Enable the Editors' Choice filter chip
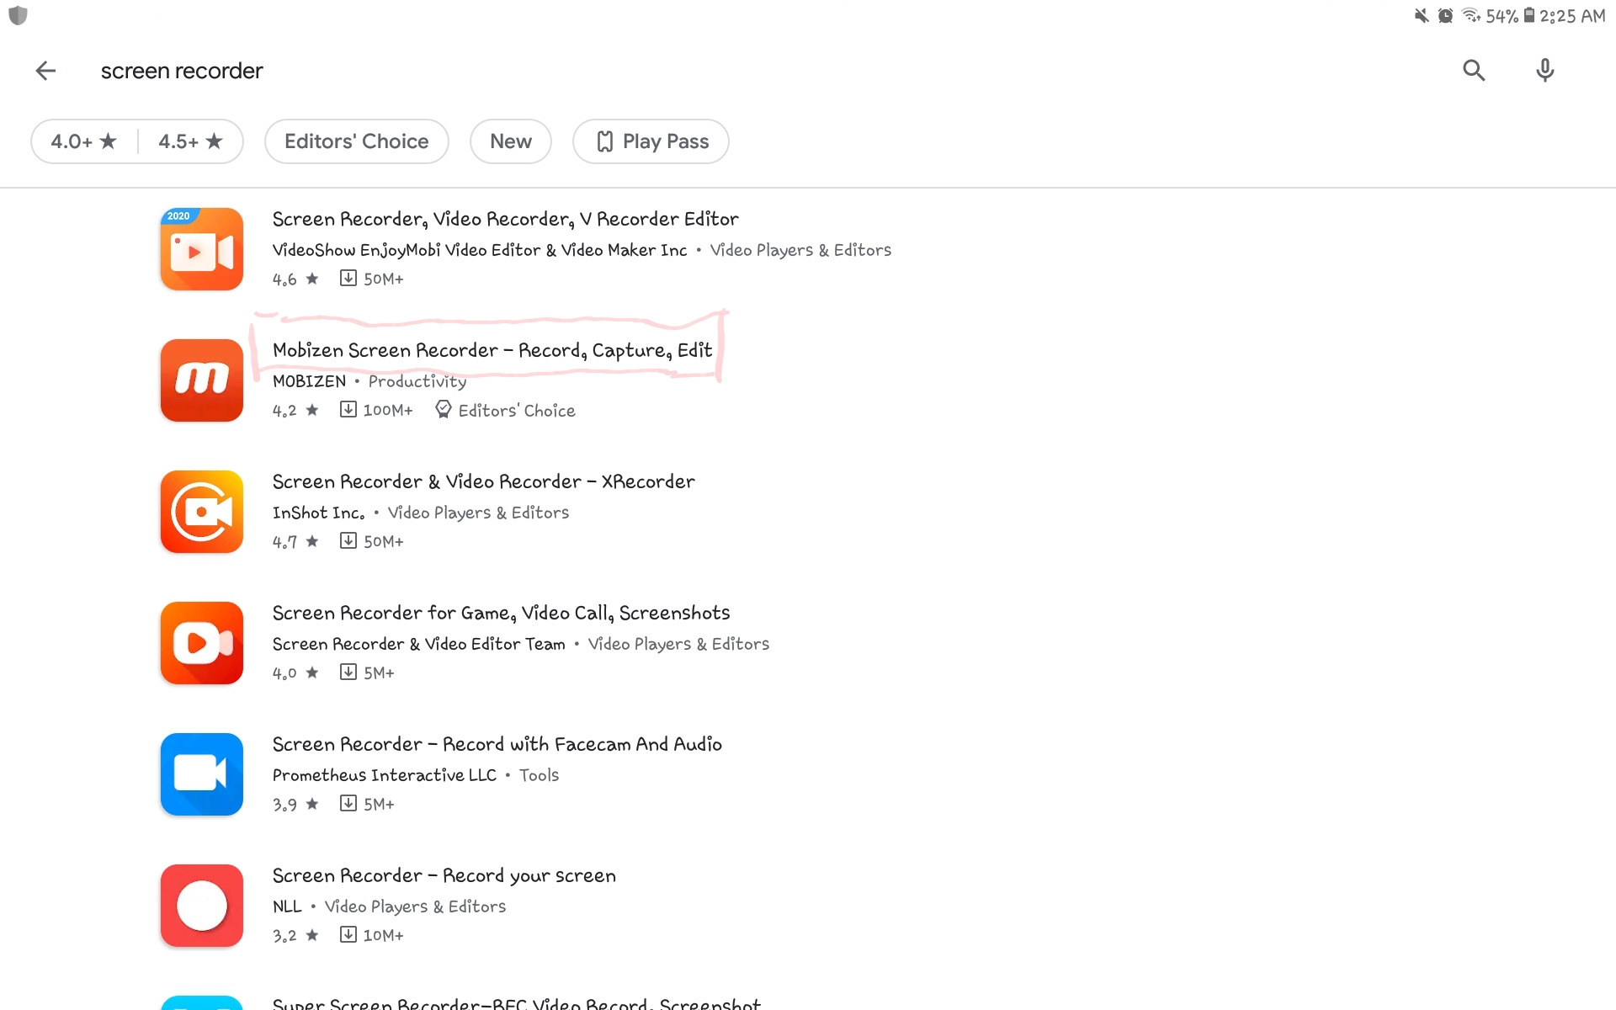Image resolution: width=1616 pixels, height=1010 pixels. coord(357,141)
